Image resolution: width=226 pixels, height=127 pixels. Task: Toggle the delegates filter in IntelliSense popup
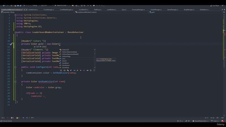pyautogui.click(x=81, y=71)
